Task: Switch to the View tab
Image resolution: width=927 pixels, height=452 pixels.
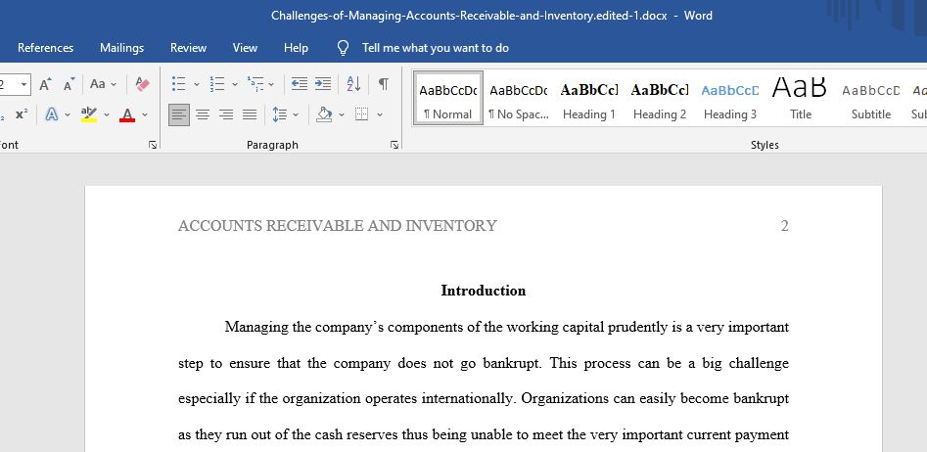Action: tap(245, 48)
